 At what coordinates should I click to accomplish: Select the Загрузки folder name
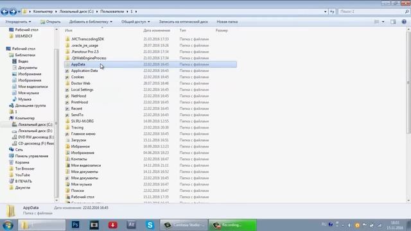tap(78, 140)
